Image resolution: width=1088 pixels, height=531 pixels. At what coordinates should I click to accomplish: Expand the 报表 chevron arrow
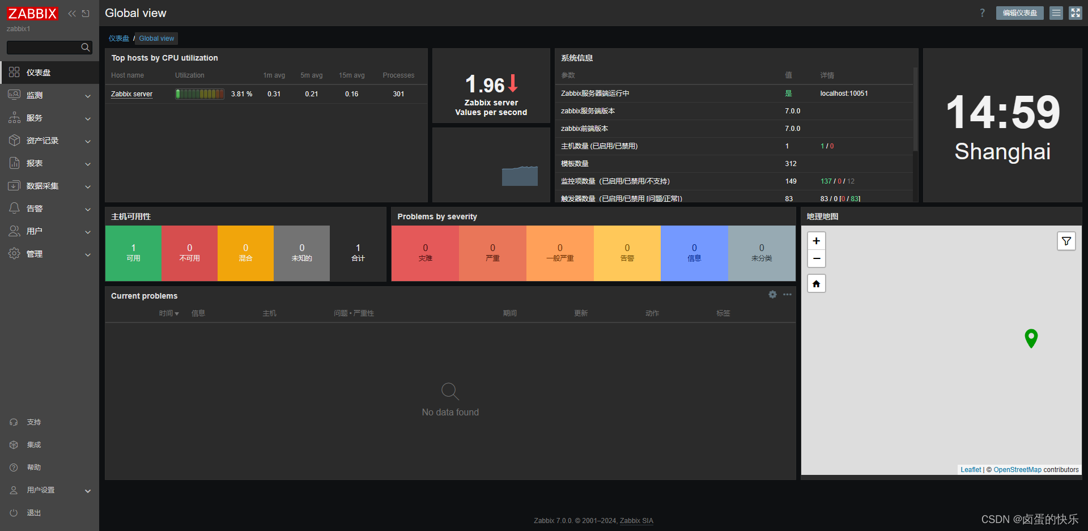click(x=88, y=164)
